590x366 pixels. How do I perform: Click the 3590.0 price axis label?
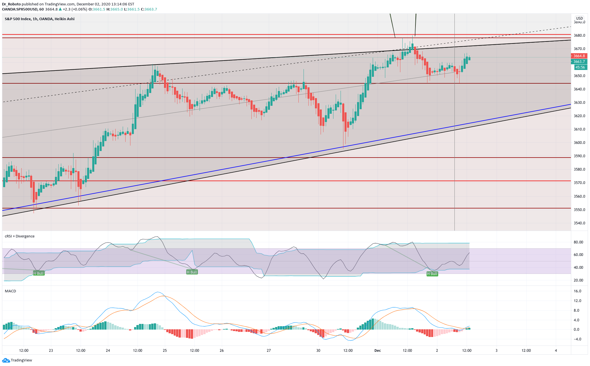pos(579,156)
